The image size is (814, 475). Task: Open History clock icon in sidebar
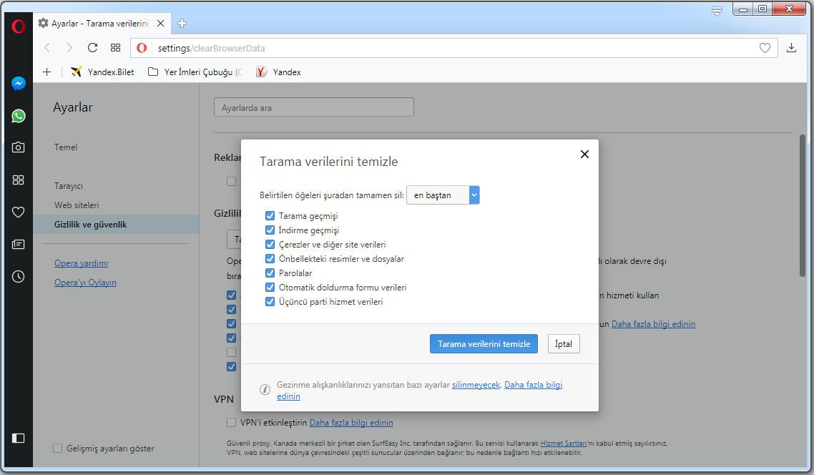19,276
